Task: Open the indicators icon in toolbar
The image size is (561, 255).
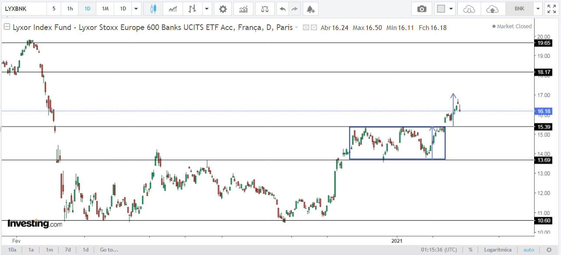Action: click(243, 9)
